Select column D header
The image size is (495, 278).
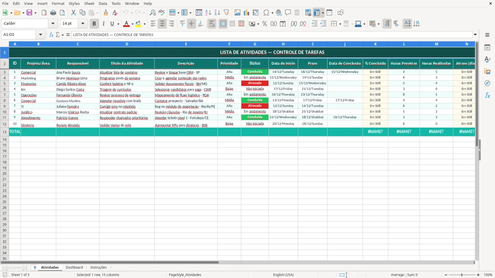click(127, 44)
